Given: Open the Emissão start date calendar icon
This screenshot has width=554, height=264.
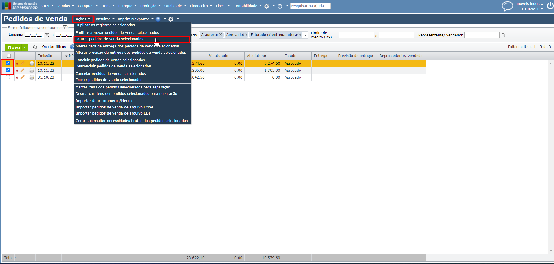Looking at the screenshot, I should point(47,35).
